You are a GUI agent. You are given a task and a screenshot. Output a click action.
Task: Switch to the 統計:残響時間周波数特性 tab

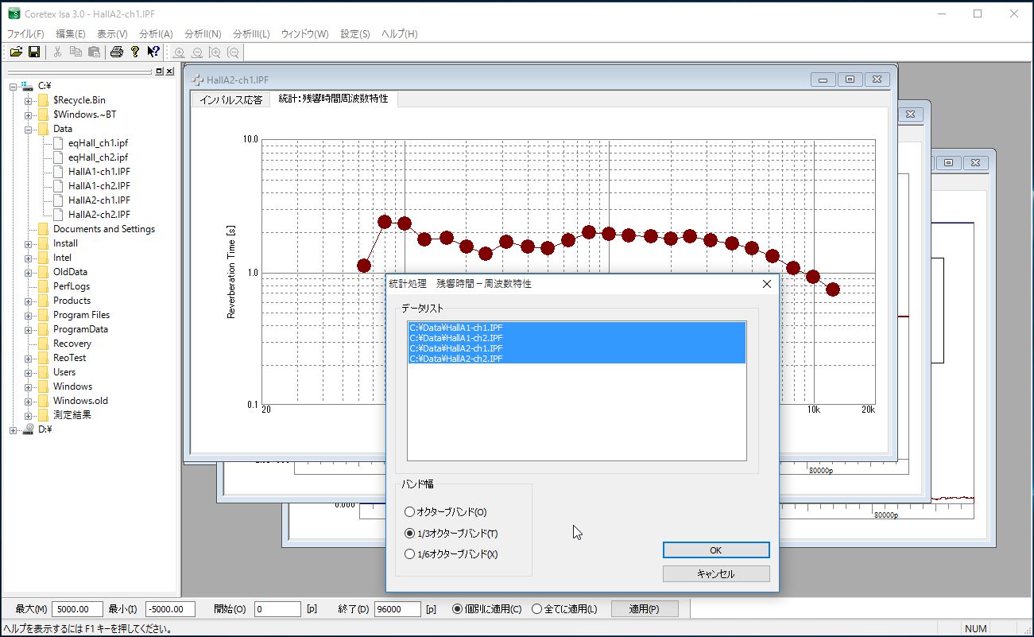tap(334, 99)
